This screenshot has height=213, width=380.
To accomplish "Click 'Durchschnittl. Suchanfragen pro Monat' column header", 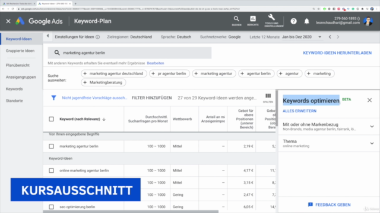I will tap(148, 119).
